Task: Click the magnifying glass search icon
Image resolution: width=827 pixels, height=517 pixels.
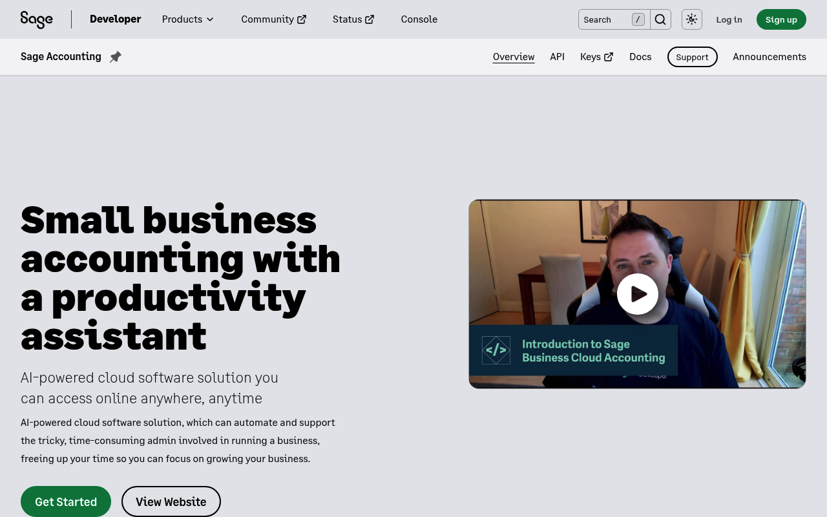Action: [660, 19]
